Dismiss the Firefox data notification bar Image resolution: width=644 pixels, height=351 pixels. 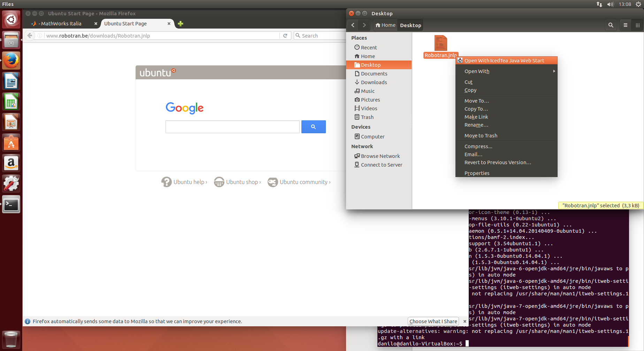pos(465,321)
